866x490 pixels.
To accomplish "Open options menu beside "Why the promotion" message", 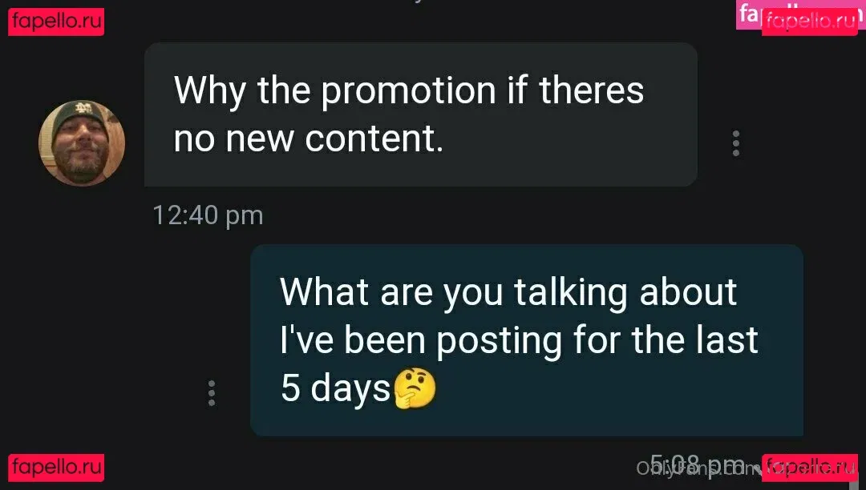I will [735, 143].
